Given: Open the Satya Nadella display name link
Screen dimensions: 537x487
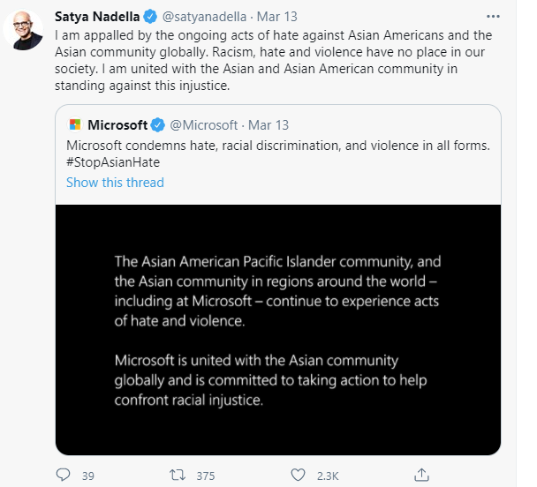Looking at the screenshot, I should [x=95, y=17].
